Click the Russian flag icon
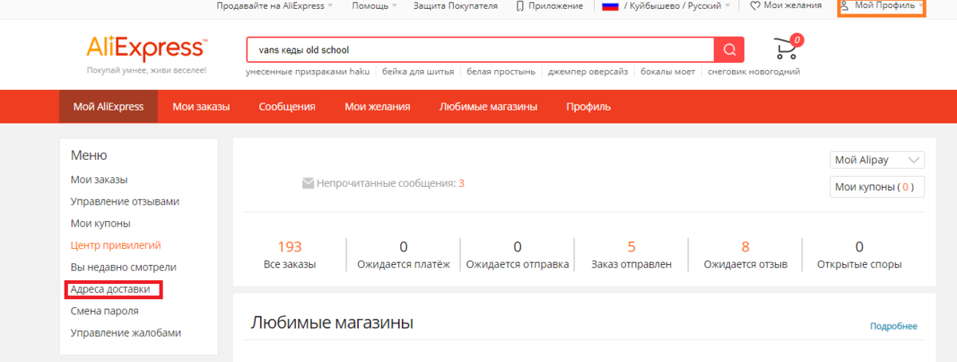Screen dimensions: 957x362 click(x=610, y=6)
